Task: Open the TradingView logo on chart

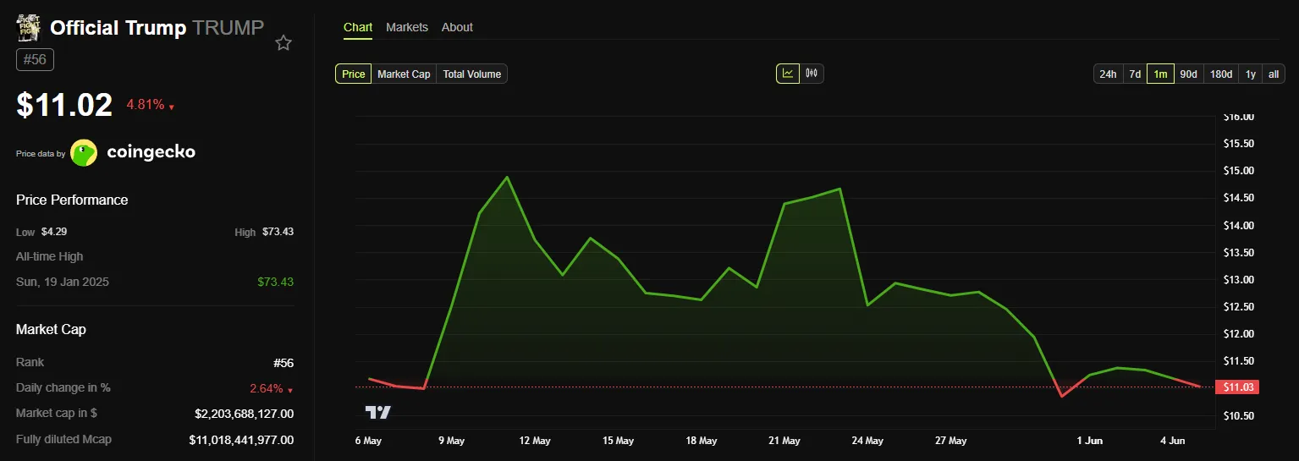Action: coord(378,412)
